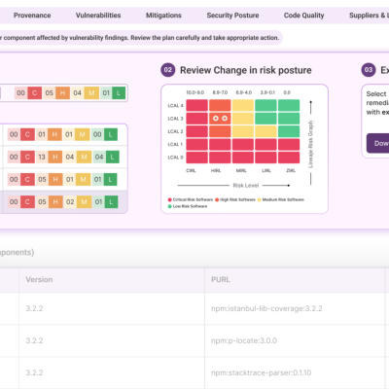Click the Version column header

click(39, 279)
